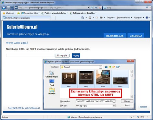Click the Add to Favorites Bar icon

(19, 13)
